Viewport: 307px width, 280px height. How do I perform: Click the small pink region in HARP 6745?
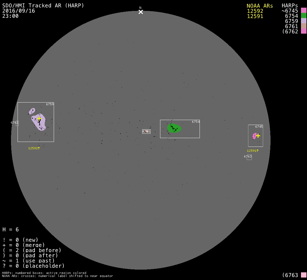254,136
